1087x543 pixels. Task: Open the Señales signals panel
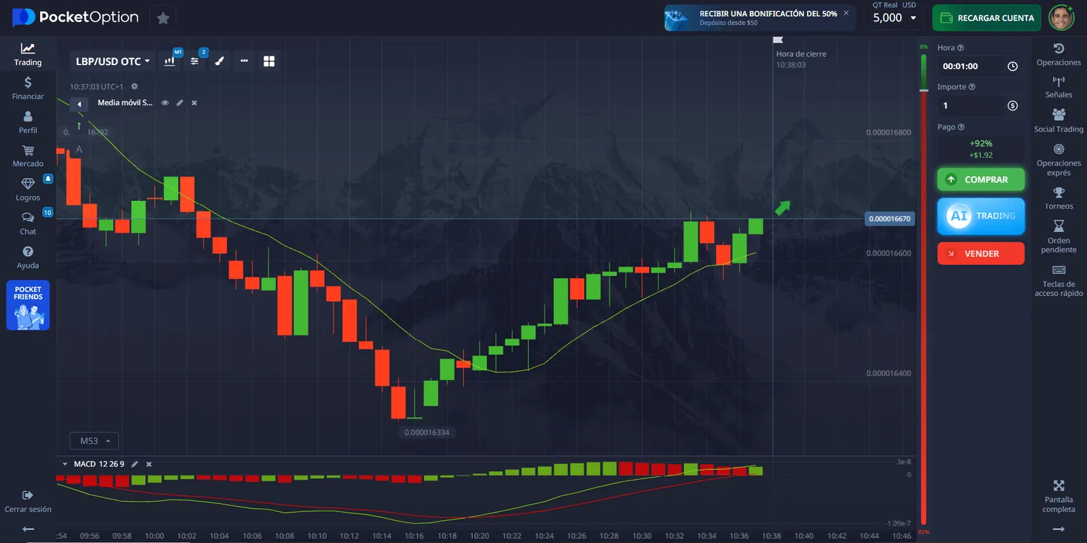tap(1058, 87)
